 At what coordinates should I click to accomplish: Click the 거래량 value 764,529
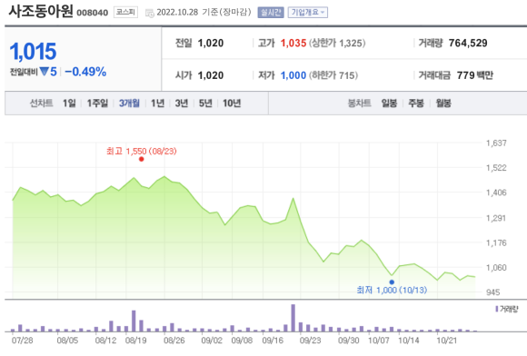[x=468, y=43]
